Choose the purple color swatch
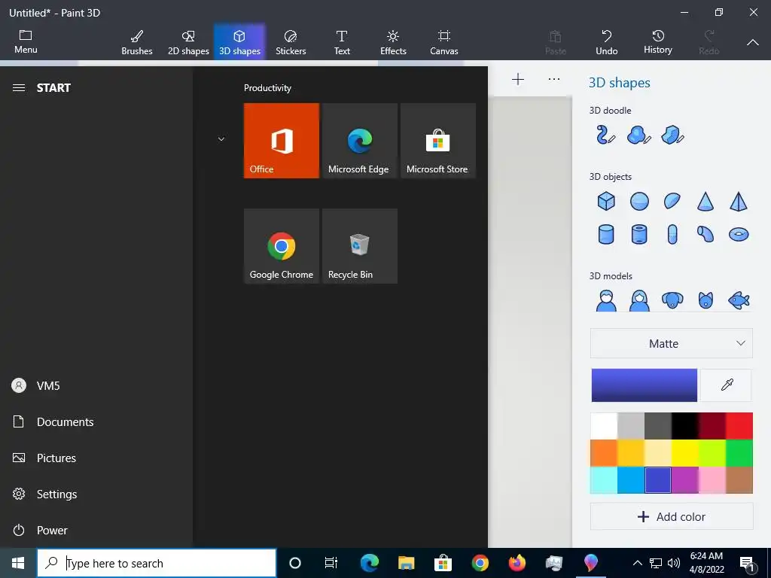Screen dimensions: 771x578 [685, 479]
